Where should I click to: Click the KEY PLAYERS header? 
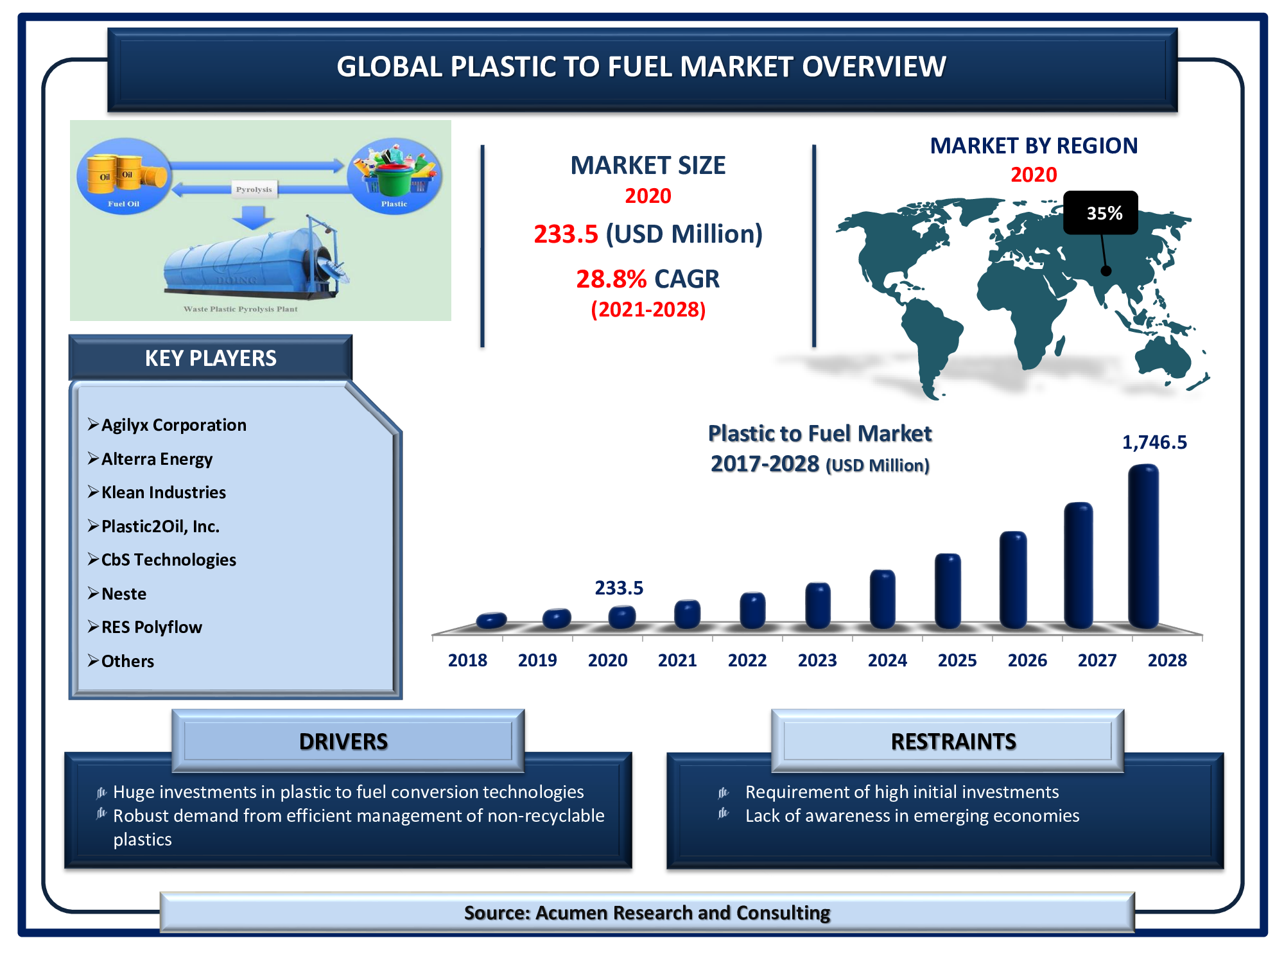pyautogui.click(x=211, y=358)
